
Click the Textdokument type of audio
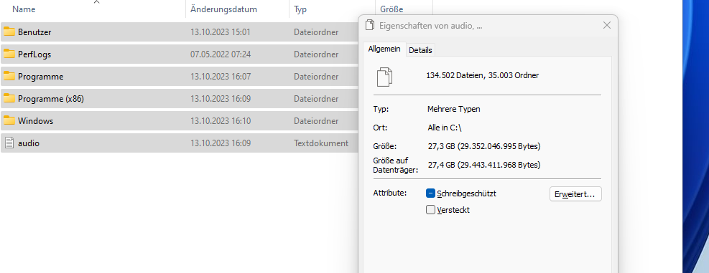point(321,143)
